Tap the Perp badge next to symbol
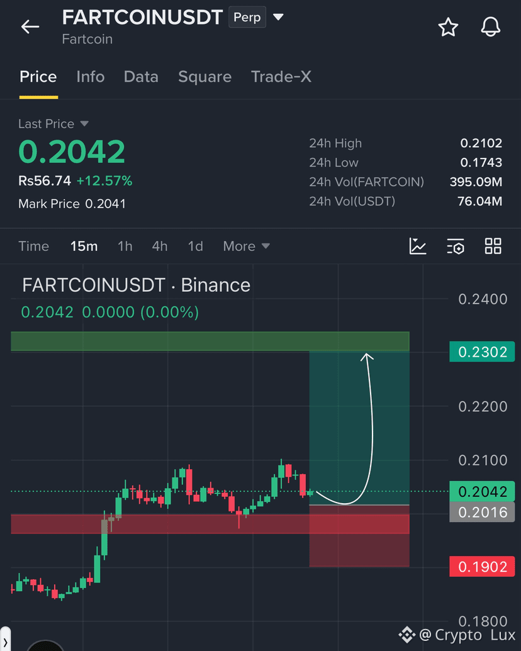The height and width of the screenshot is (651, 521). point(247,18)
